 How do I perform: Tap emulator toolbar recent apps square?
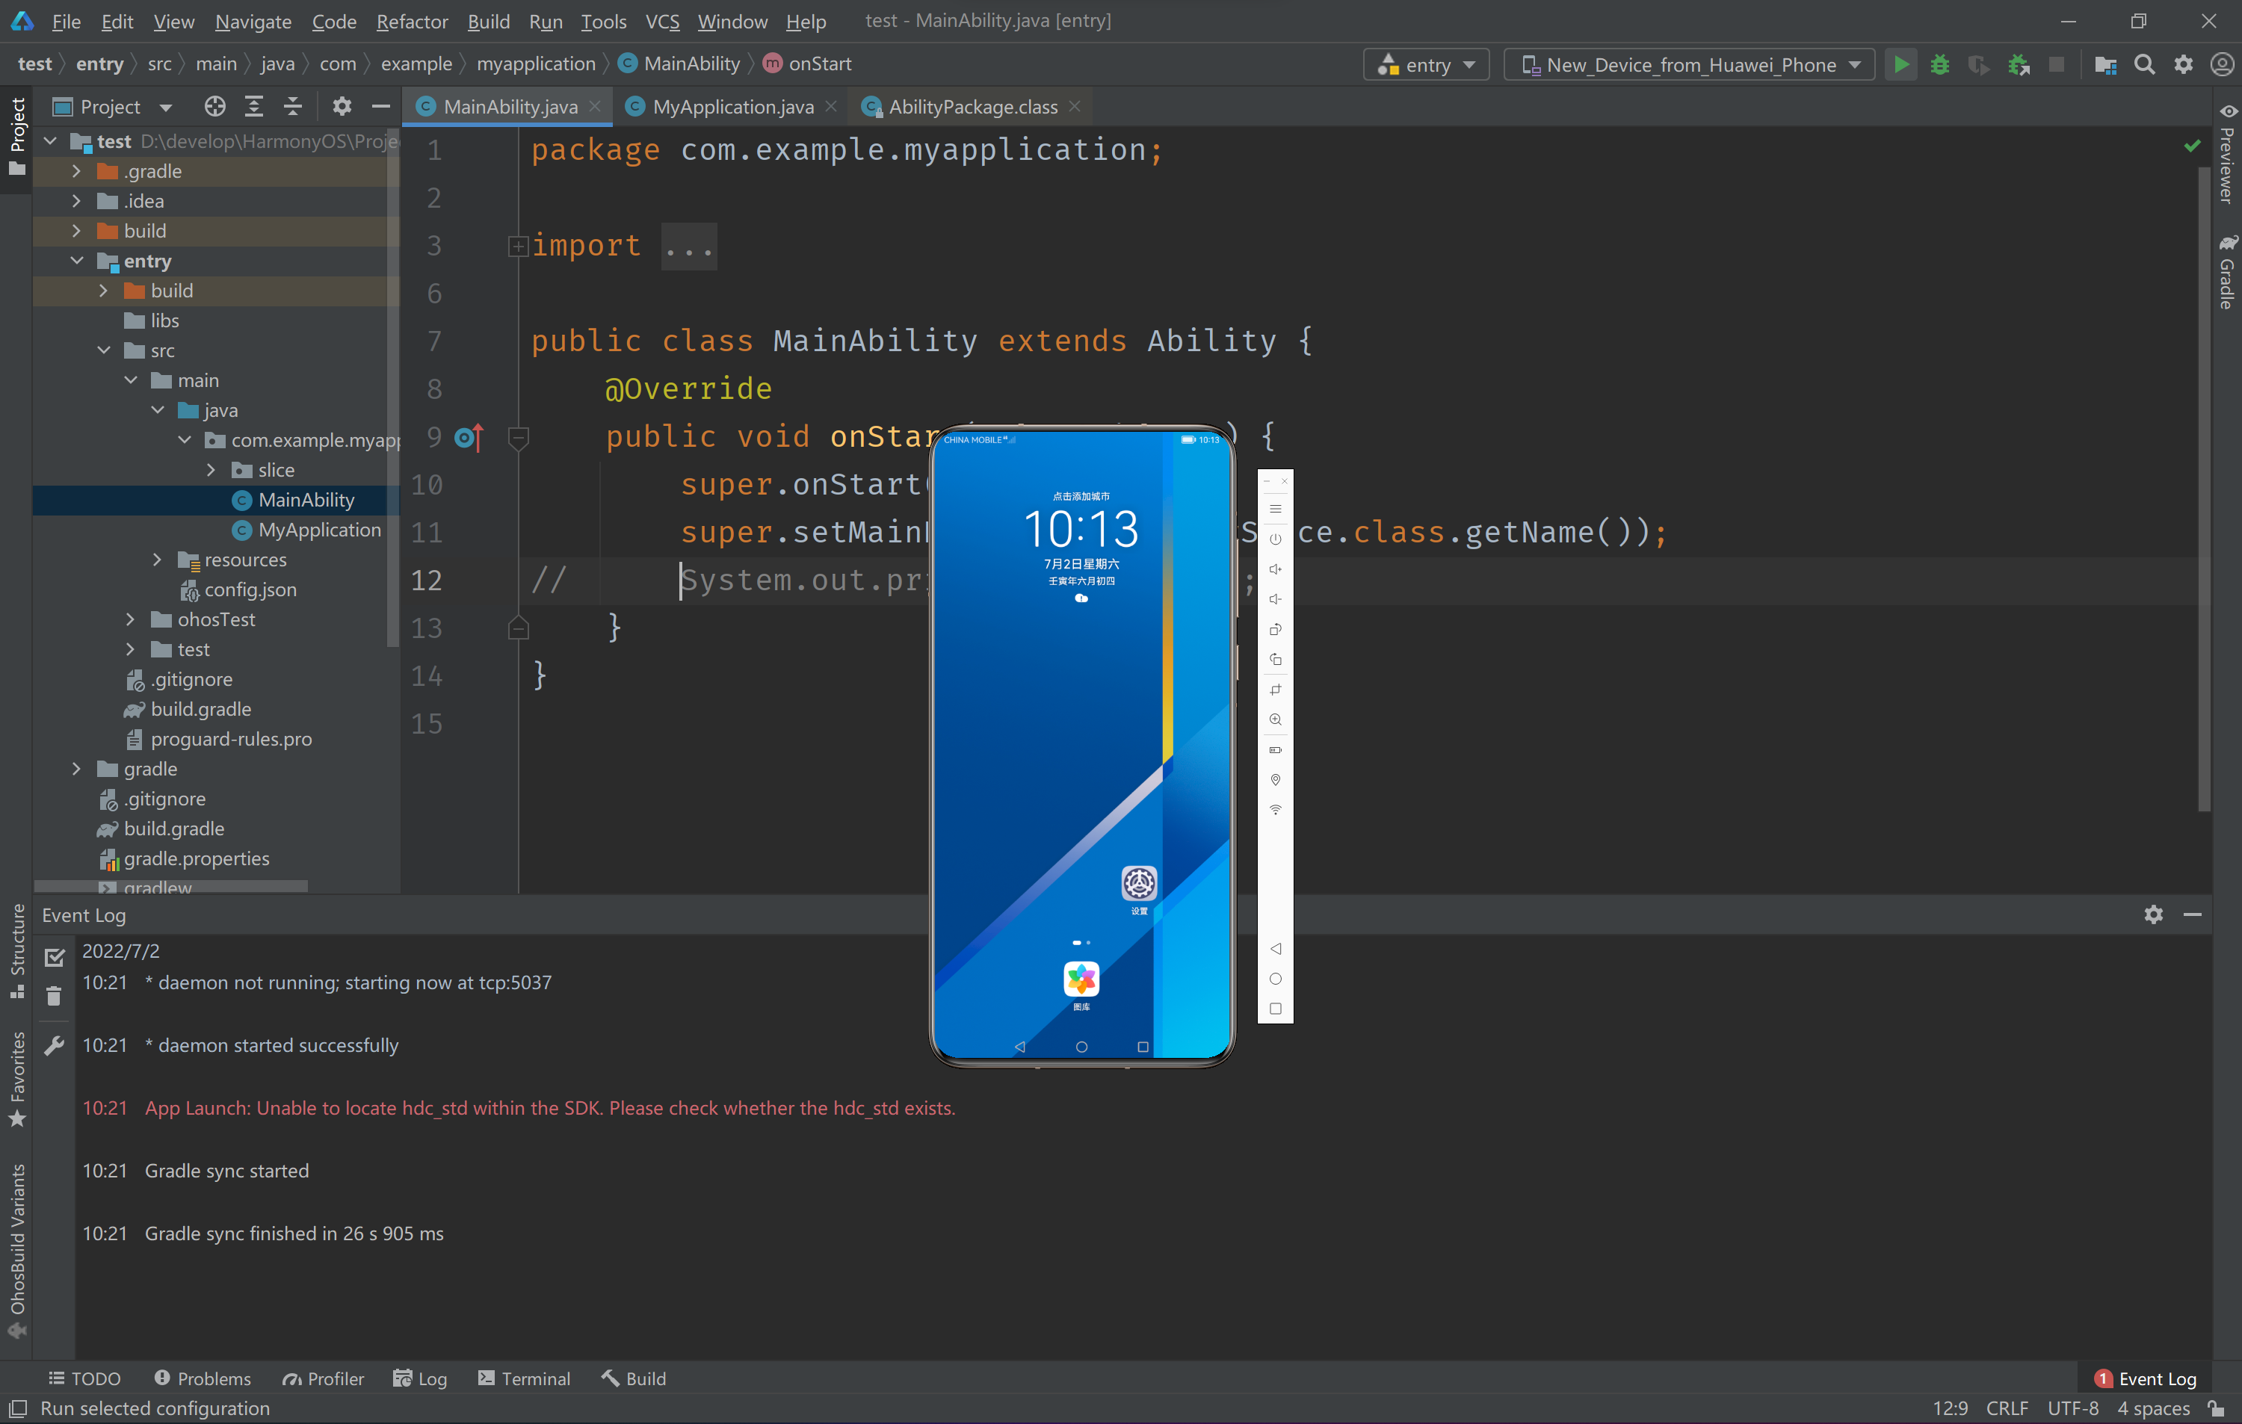[1276, 1009]
